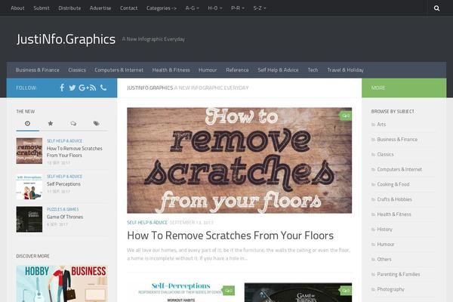This screenshot has width=453, height=302.
Task: Browse the History subject
Action: pos(385,230)
